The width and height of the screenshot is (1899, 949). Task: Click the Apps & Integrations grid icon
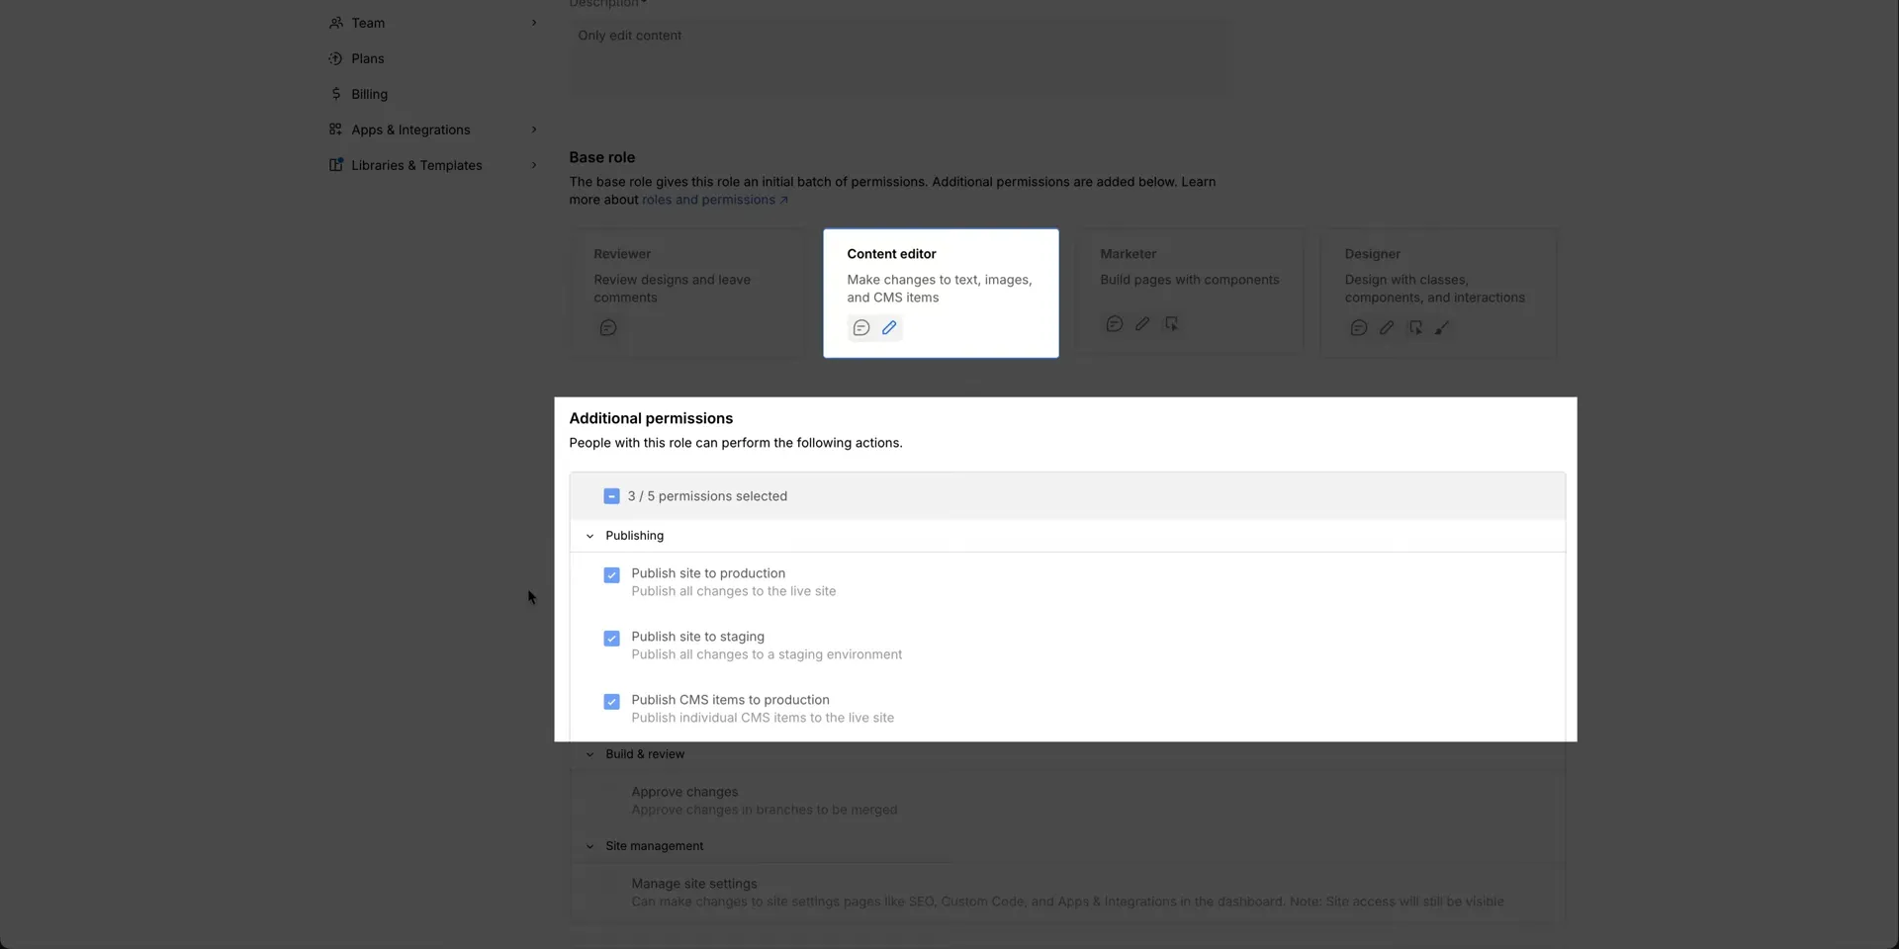tap(336, 129)
